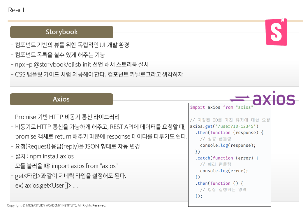Viewport: 303px width, 210px height.
Task: Click the pink Storybook logo icon
Action: tap(276, 32)
